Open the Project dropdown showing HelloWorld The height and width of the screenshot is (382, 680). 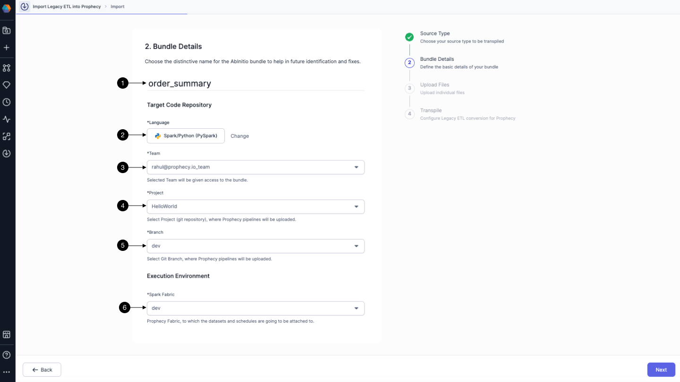[x=255, y=207]
